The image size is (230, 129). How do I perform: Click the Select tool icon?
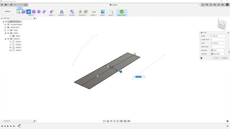111,12
